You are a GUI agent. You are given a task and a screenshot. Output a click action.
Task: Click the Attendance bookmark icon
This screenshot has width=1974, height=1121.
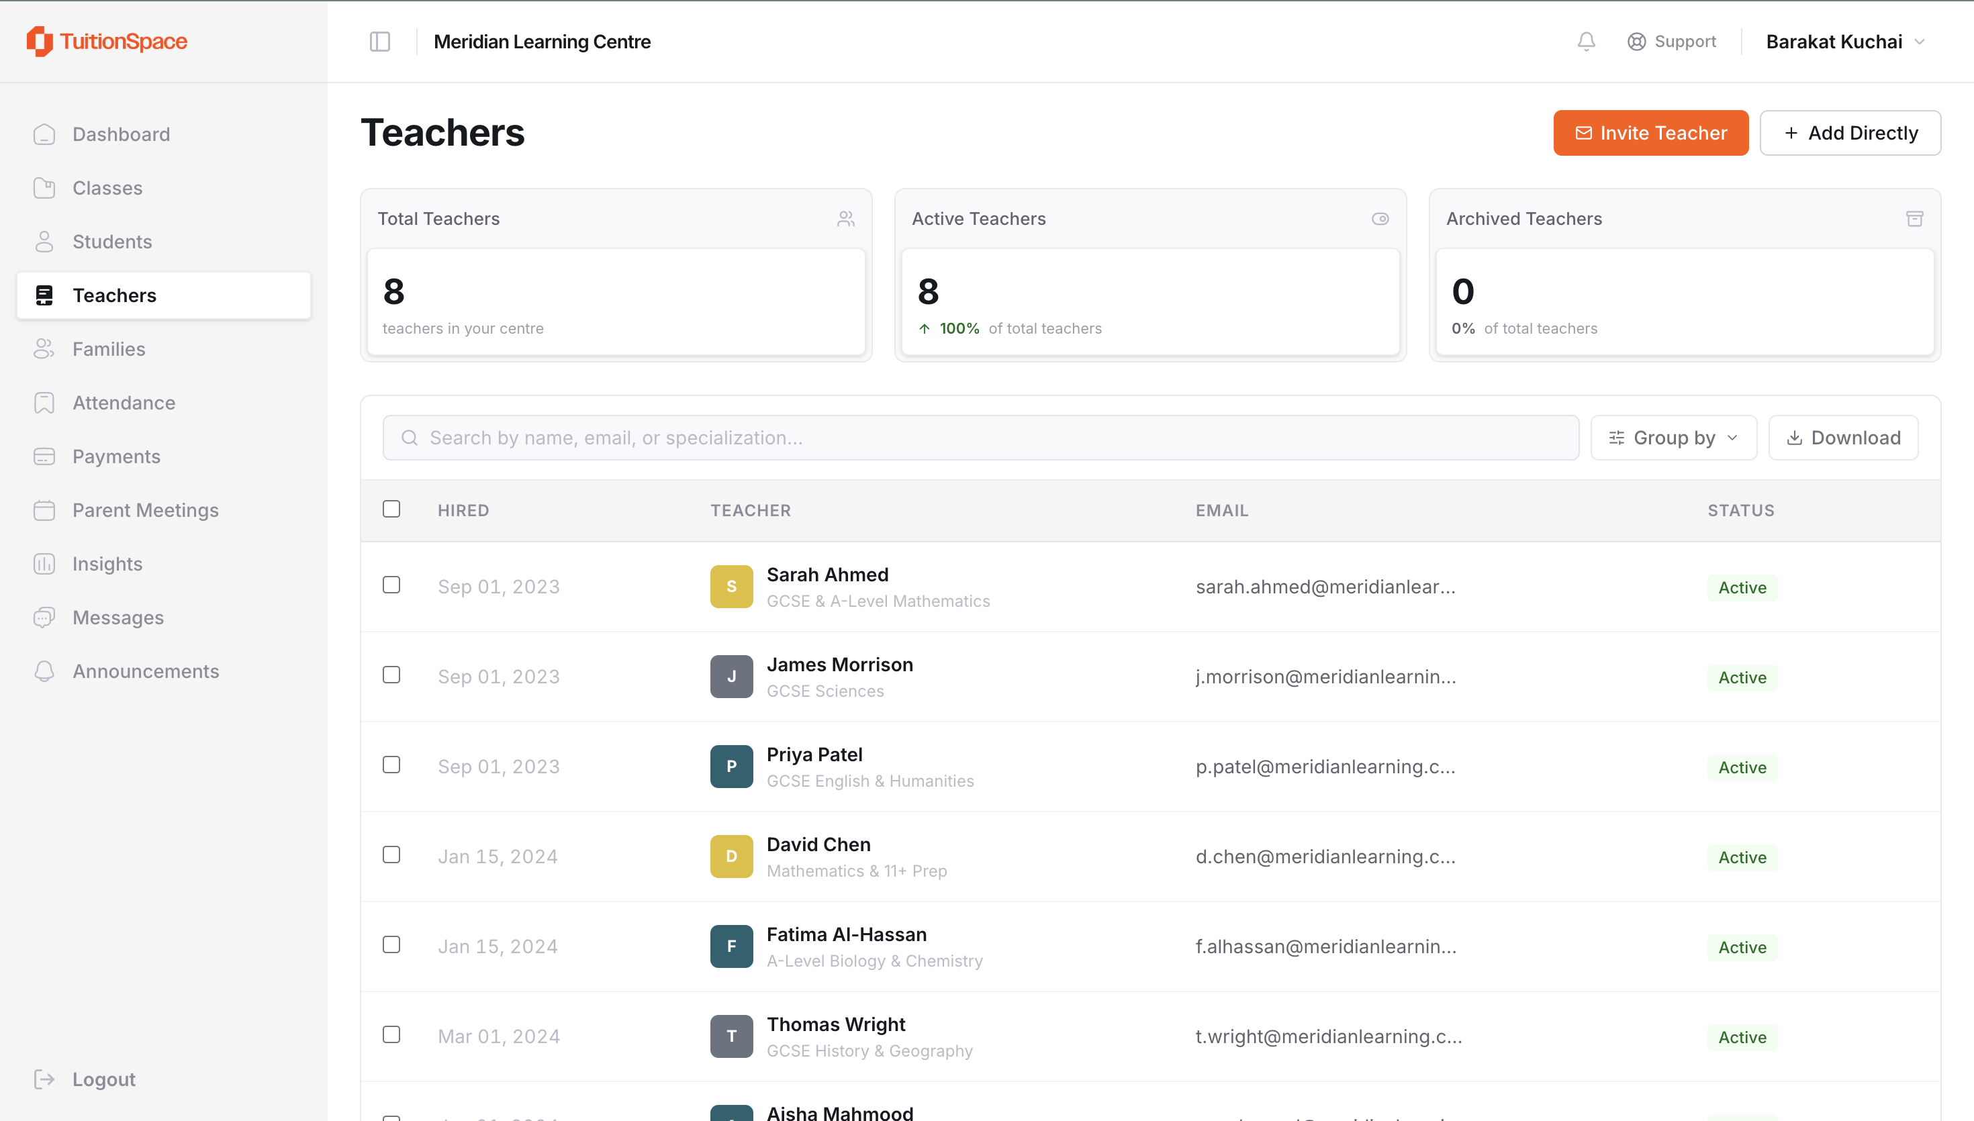pos(45,403)
